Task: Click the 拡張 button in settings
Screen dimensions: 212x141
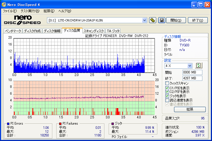Action: point(190,109)
